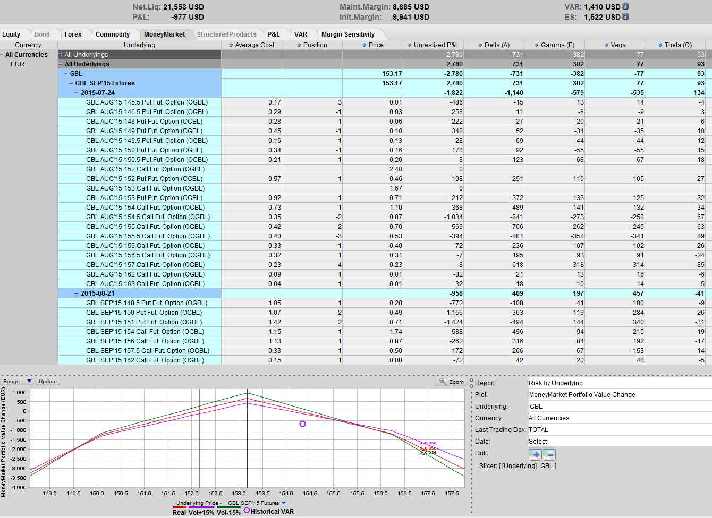Click the dot icon on Price header
Image resolution: width=712 pixels, height=518 pixels.
point(365,45)
